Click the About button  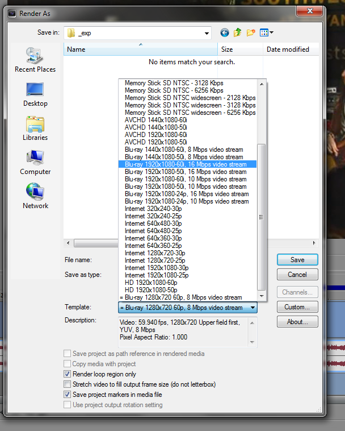[297, 322]
